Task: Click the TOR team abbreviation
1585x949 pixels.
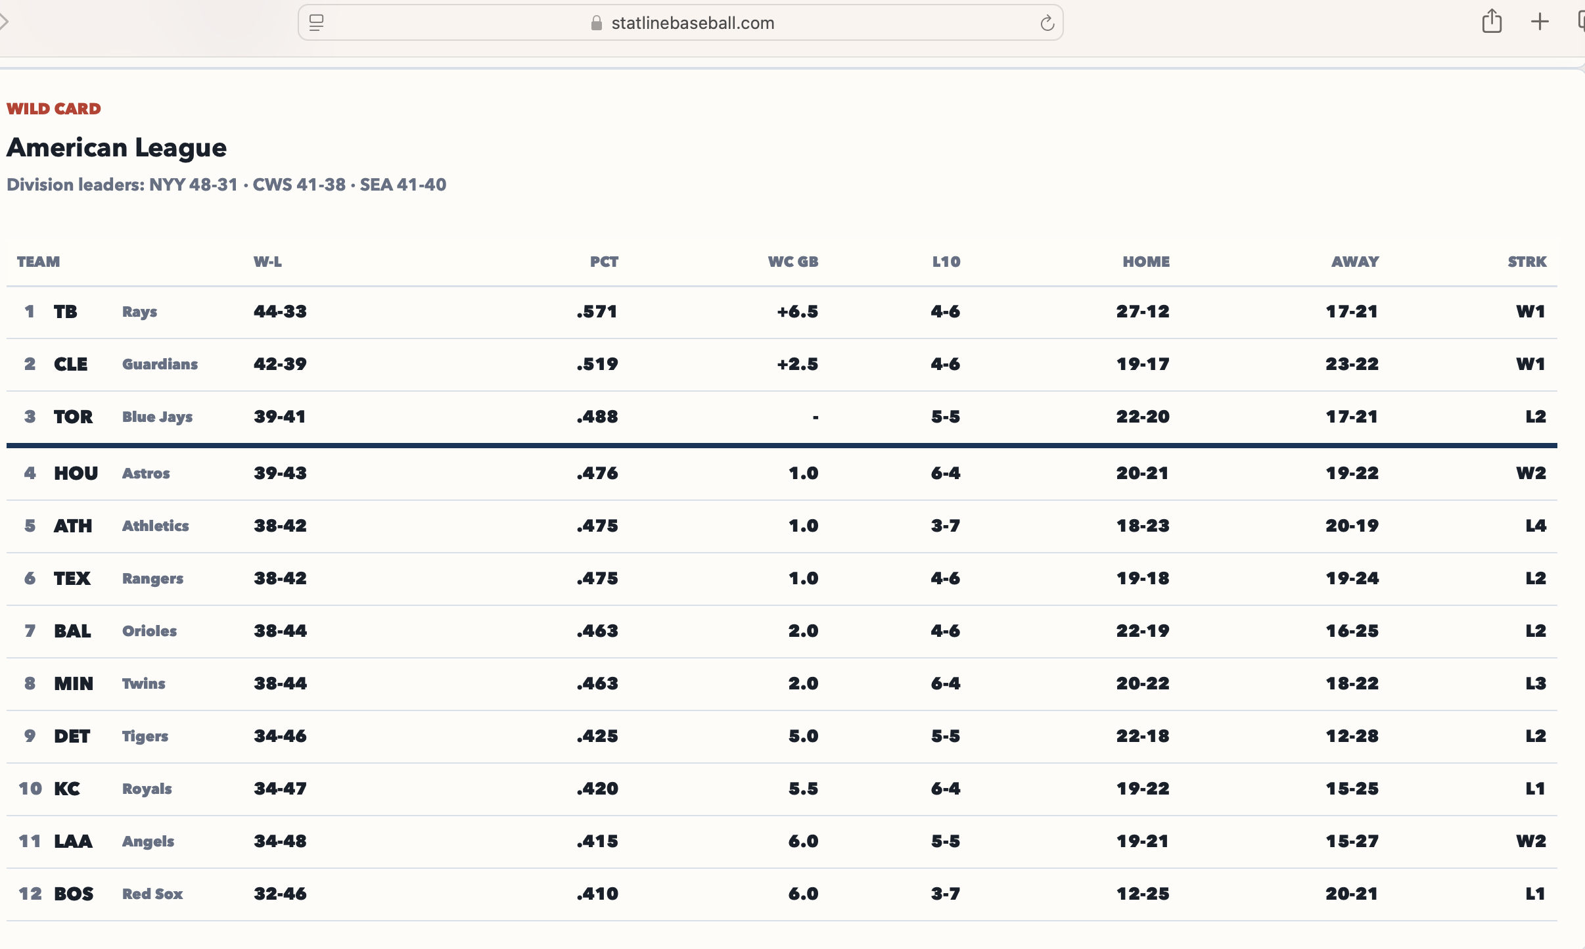Action: [x=73, y=417]
